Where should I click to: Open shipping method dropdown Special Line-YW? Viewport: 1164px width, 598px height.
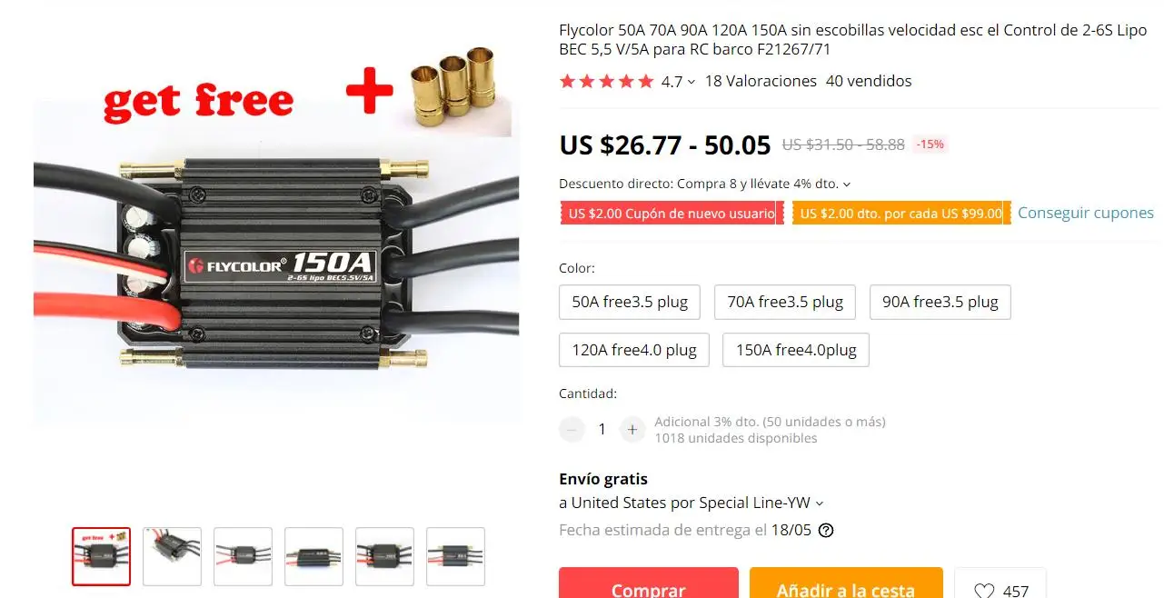691,503
